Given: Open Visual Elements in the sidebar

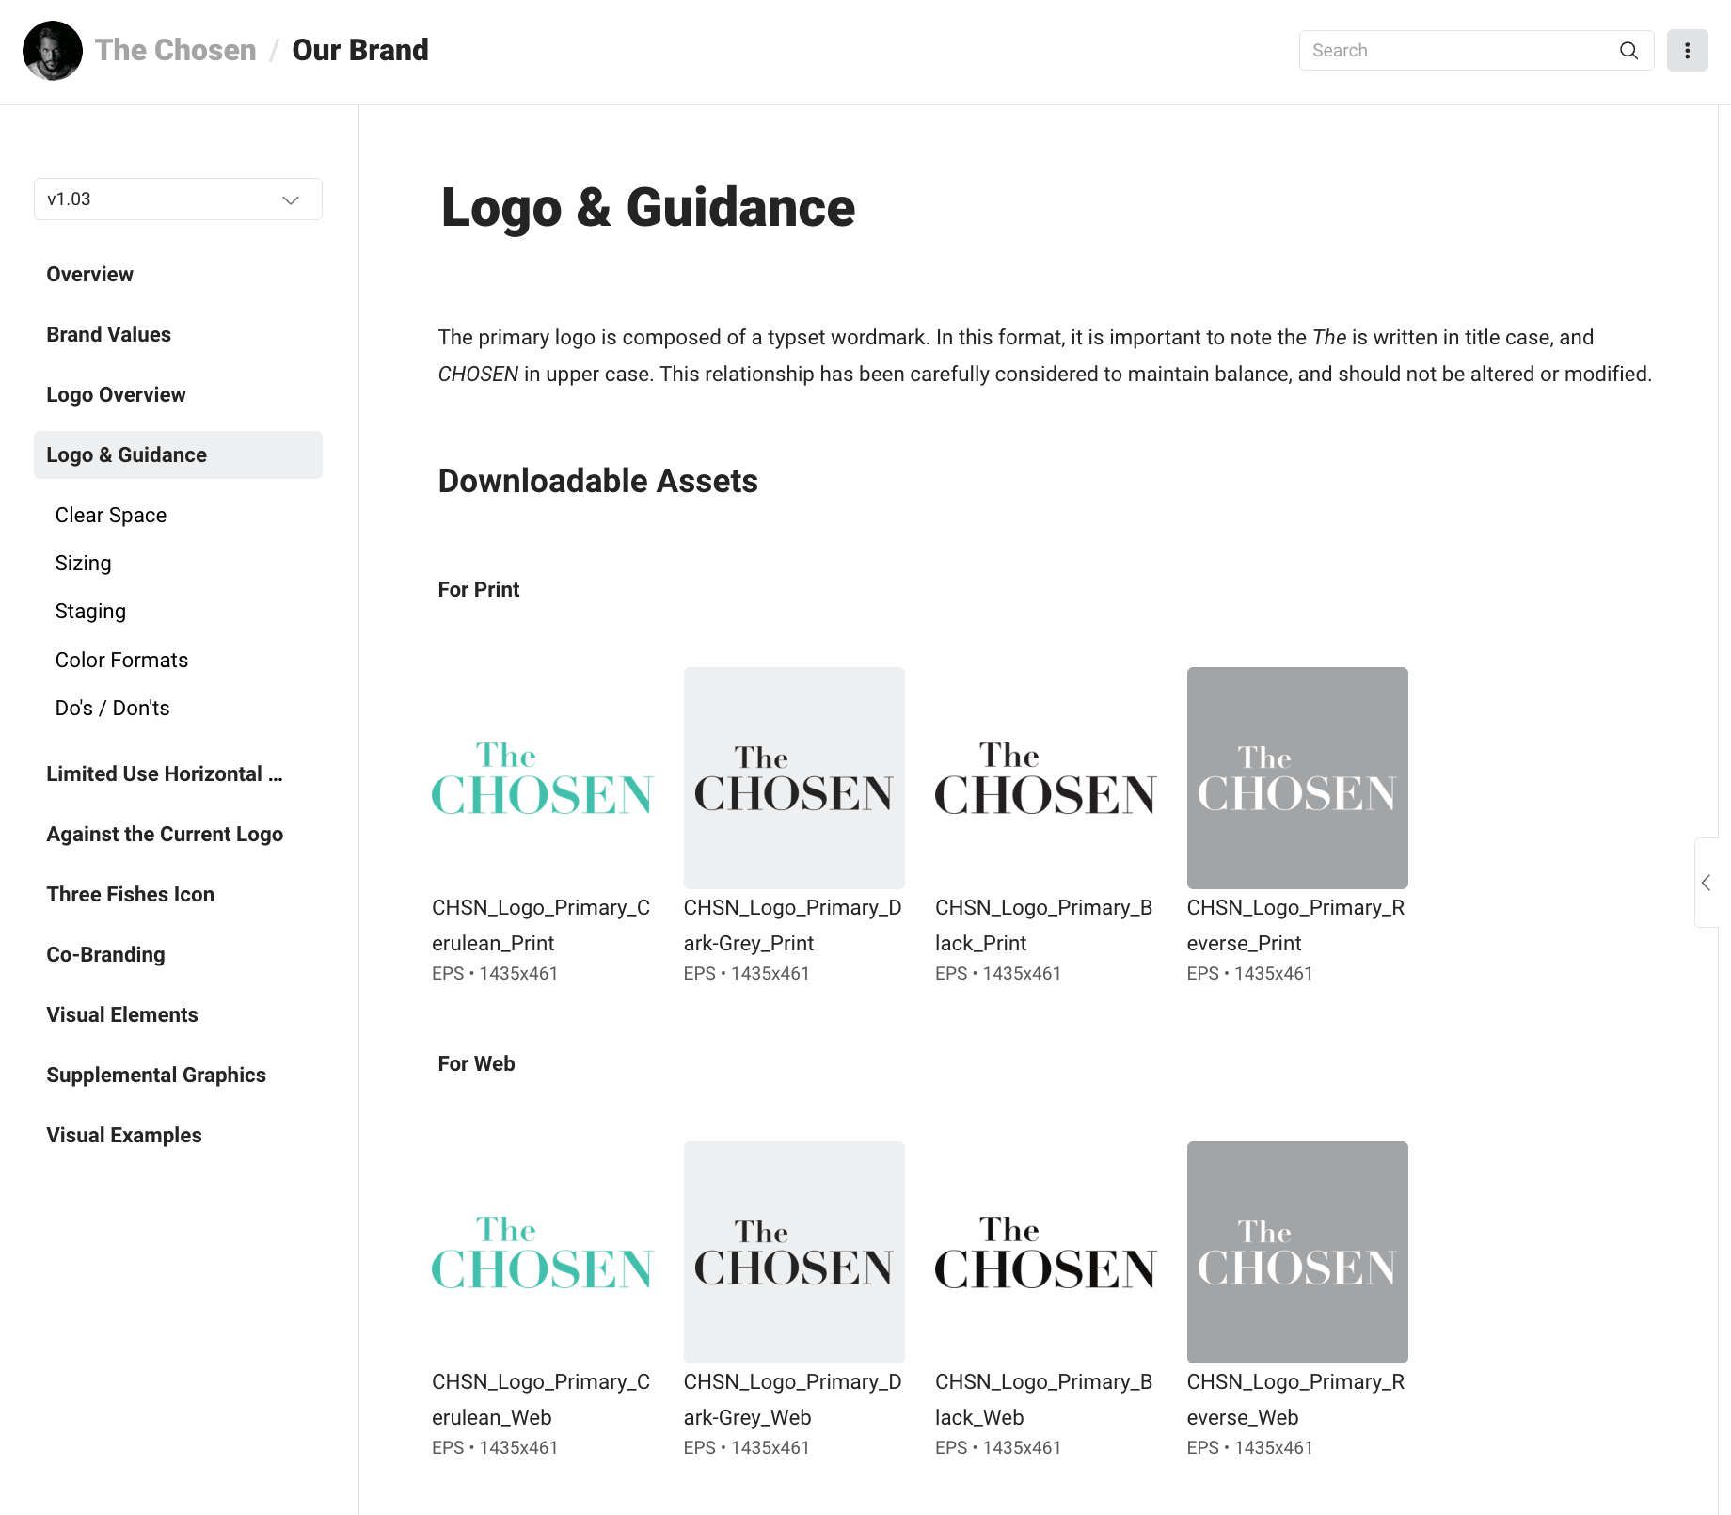Looking at the screenshot, I should [122, 1015].
